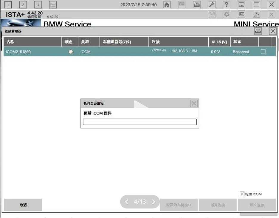Open help with the question mark icon

coord(227,5)
